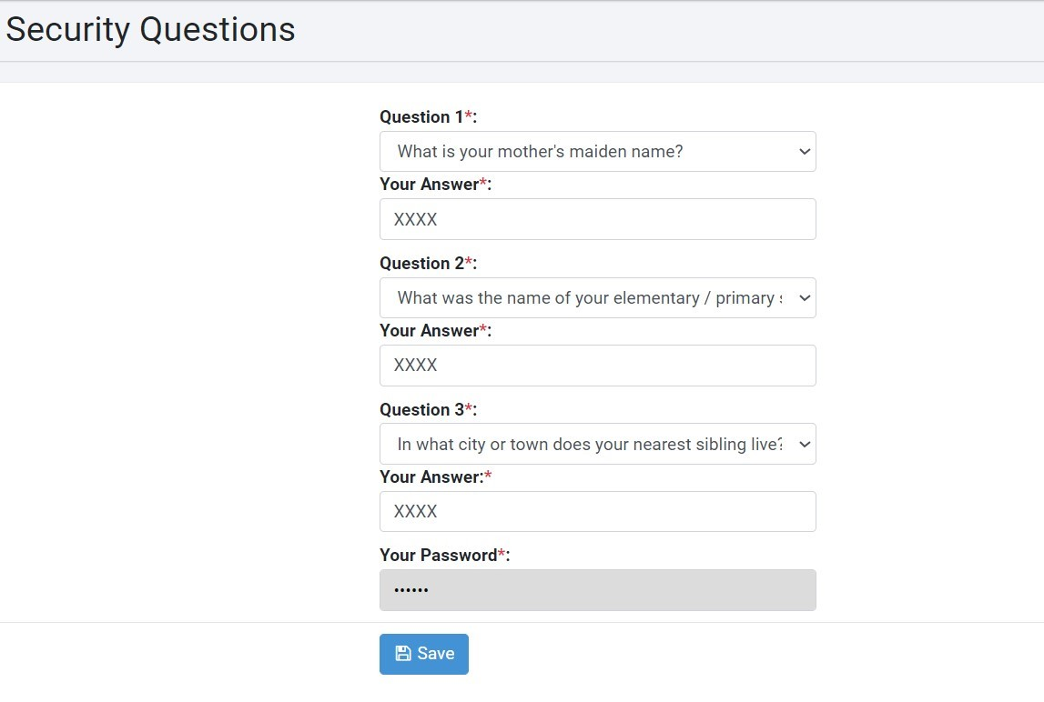This screenshot has width=1044, height=702.
Task: Click the Your Answer label below Question 1
Action: [x=435, y=185]
